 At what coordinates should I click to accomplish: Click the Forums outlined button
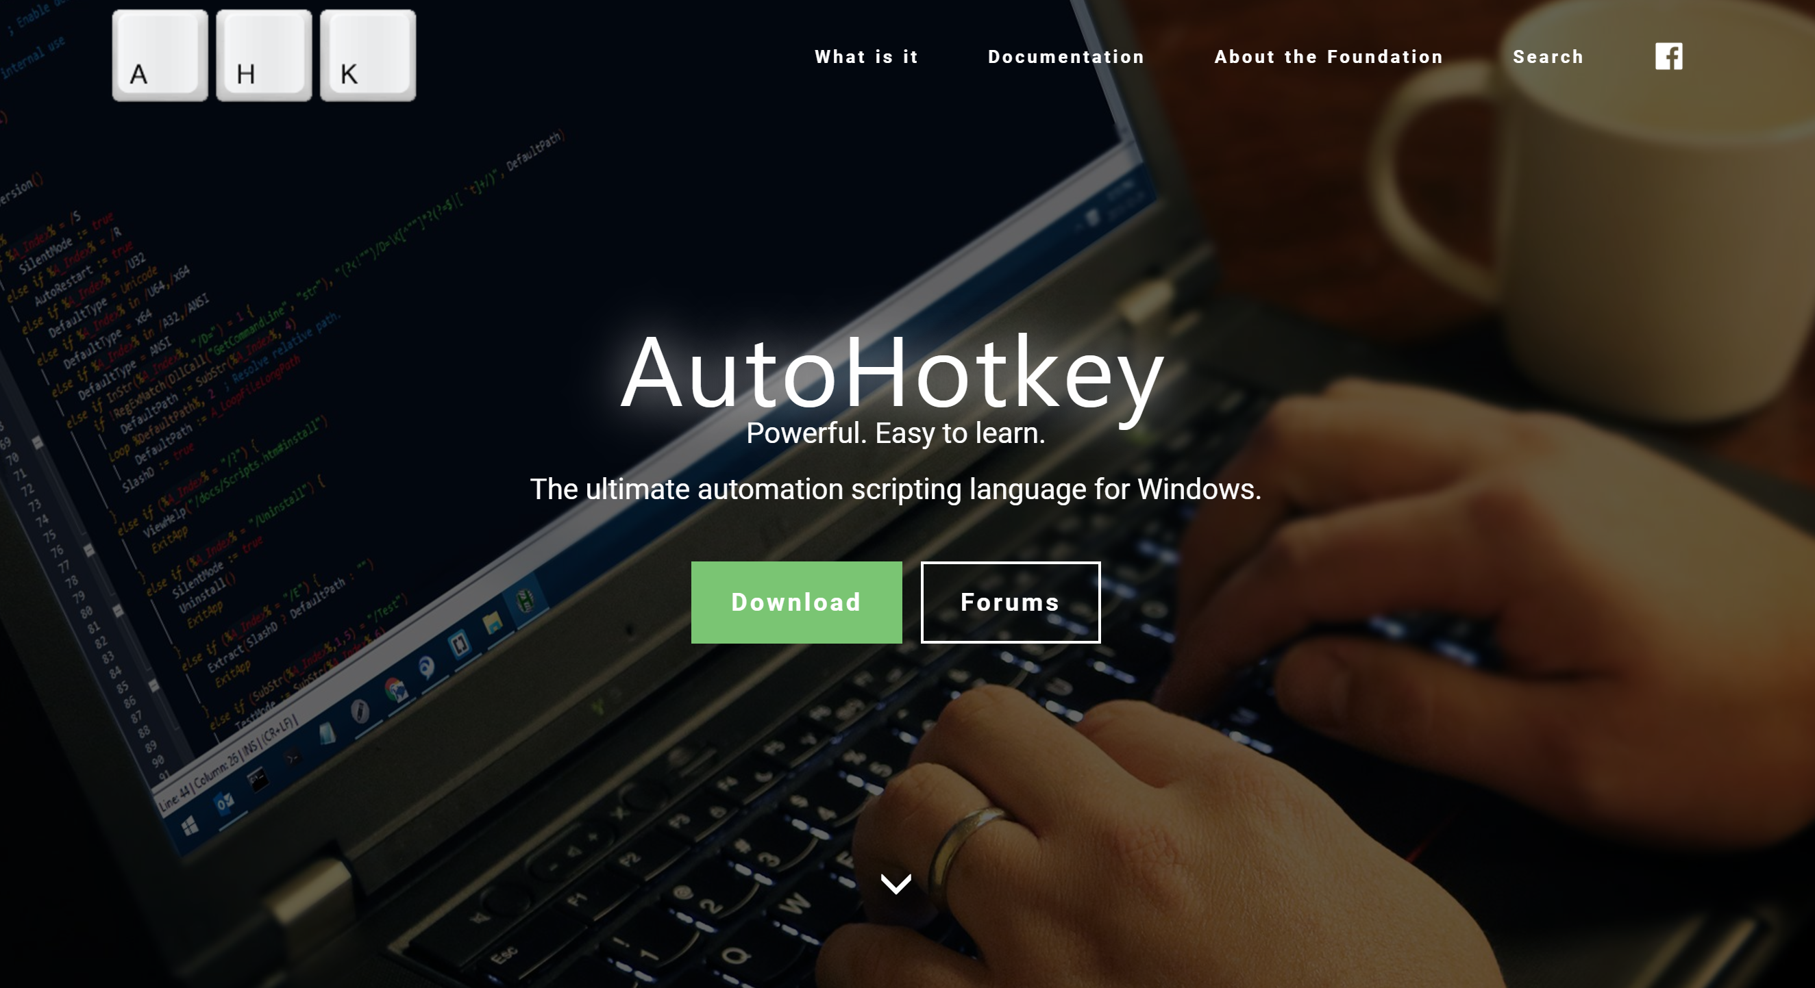pyautogui.click(x=1009, y=601)
